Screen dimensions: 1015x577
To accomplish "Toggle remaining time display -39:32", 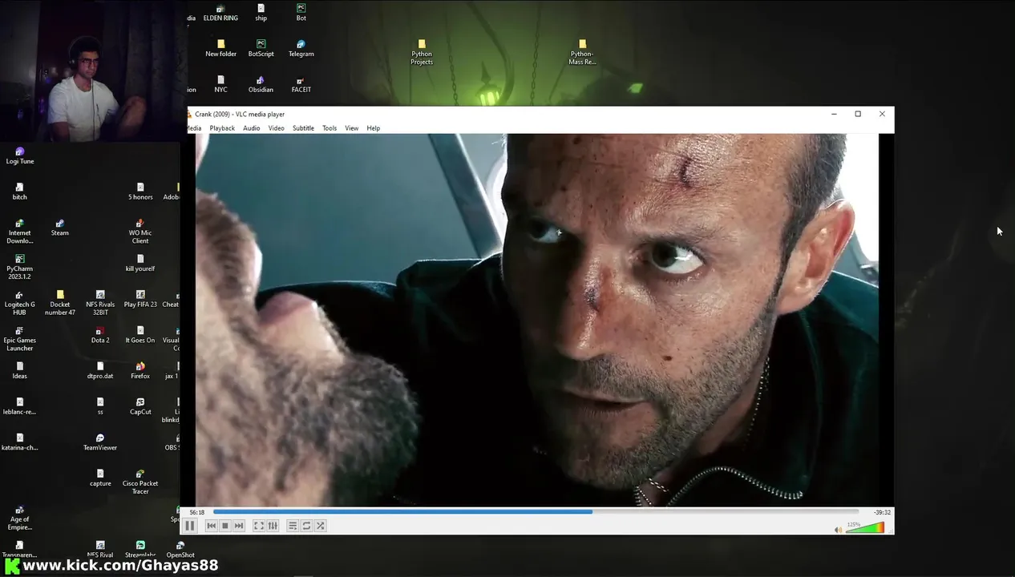I will (882, 512).
